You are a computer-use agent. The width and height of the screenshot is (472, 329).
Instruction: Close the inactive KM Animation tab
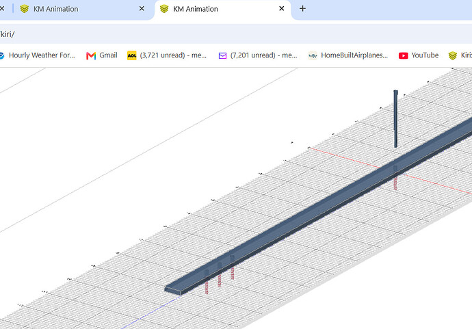[x=142, y=9]
